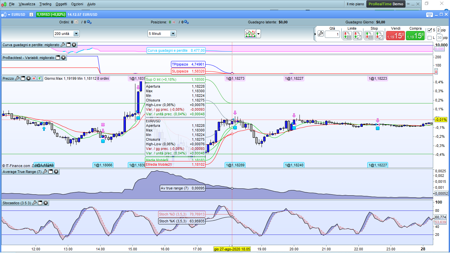Click the first Stop order icon
The width and height of the screenshot is (450, 253).
369,36
